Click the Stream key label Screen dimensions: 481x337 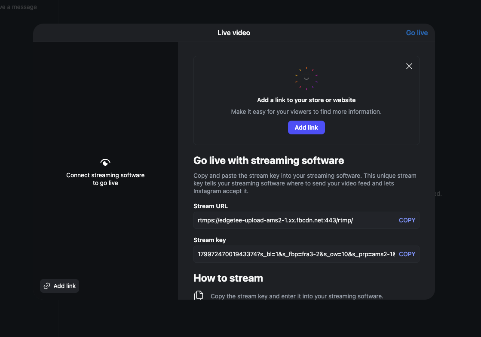(x=209, y=240)
